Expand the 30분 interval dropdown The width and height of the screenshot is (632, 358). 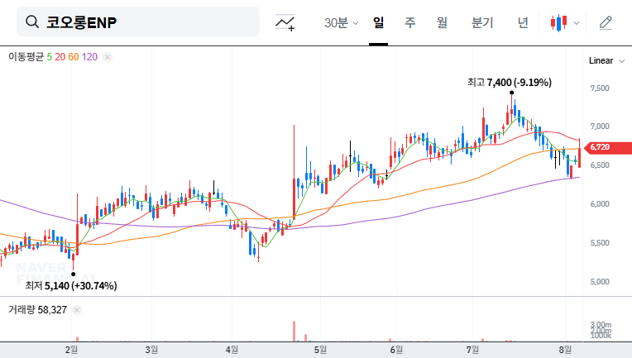341,23
